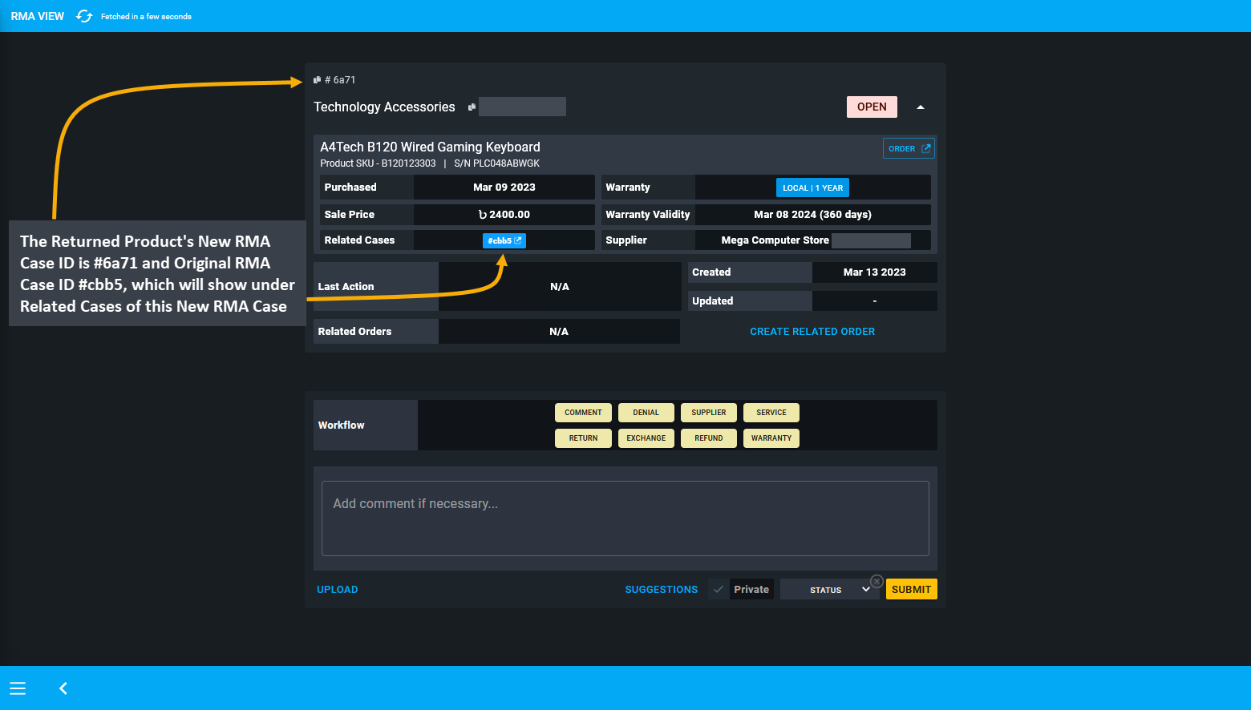1251x710 pixels.
Task: Click warranty validity Mar 08 2024 value
Action: 812,215
